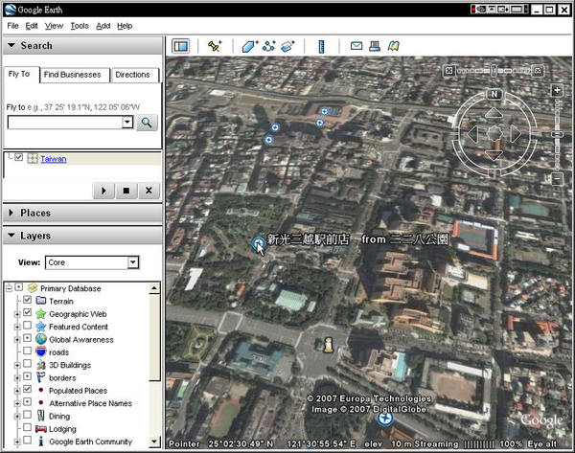Toggle the Populated Places checkbox
This screenshot has height=453, width=575.
point(27,389)
